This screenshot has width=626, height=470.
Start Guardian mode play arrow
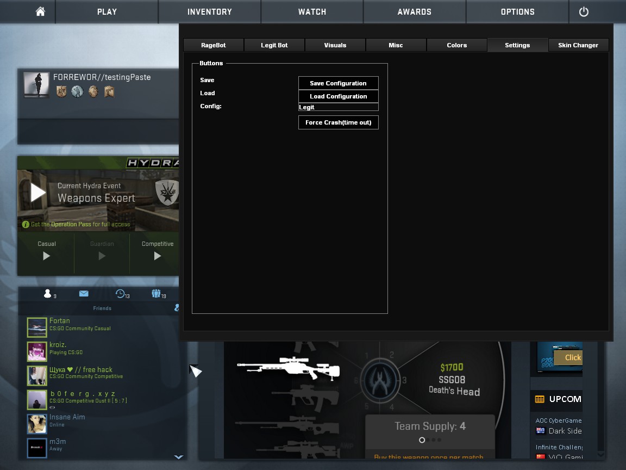(102, 256)
